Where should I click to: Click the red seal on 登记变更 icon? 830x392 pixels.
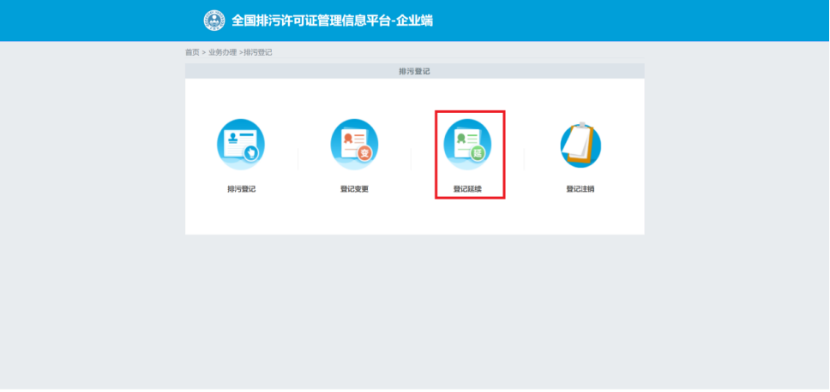pyautogui.click(x=348, y=138)
